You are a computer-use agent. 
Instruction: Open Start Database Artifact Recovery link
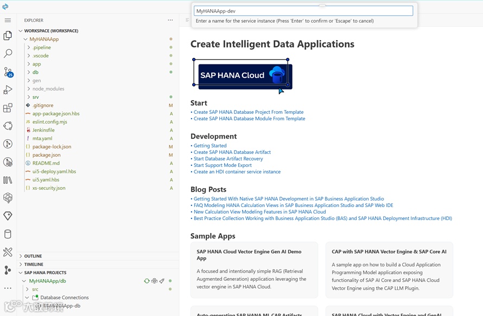[228, 159]
